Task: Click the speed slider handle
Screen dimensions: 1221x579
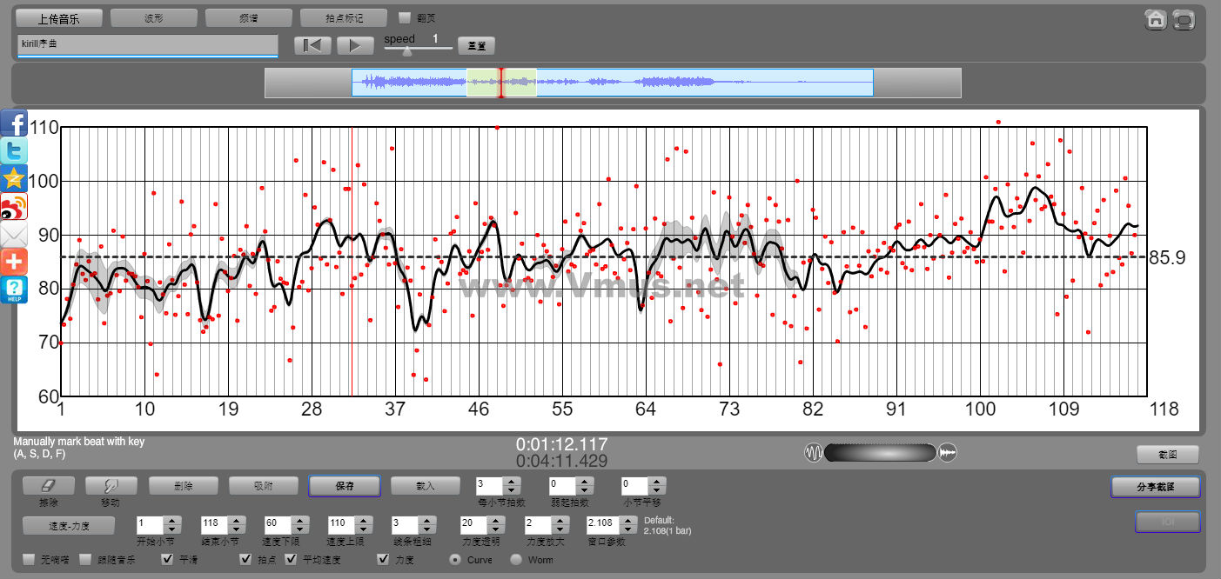Action: 406,50
